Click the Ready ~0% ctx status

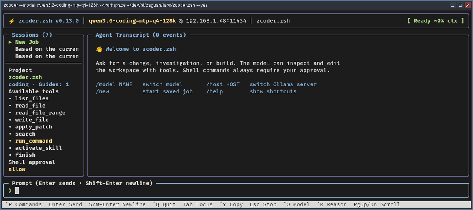pos(436,21)
